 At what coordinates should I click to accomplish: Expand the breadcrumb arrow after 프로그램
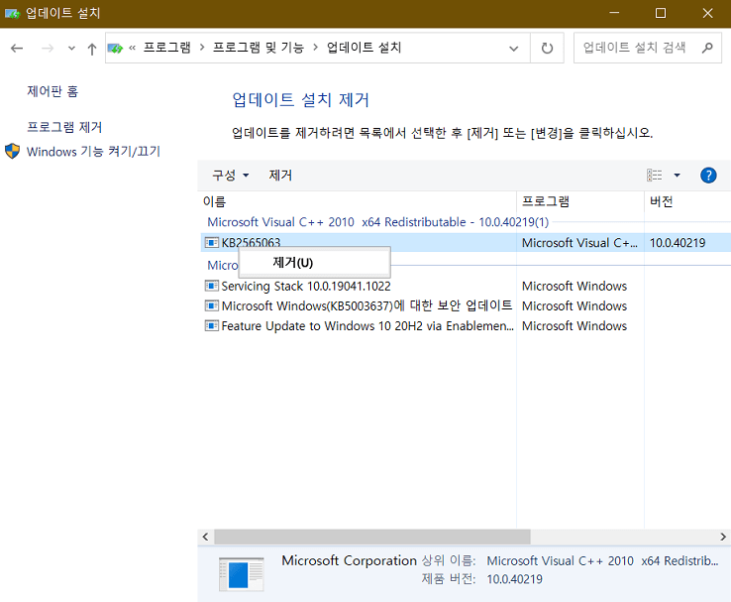[202, 48]
